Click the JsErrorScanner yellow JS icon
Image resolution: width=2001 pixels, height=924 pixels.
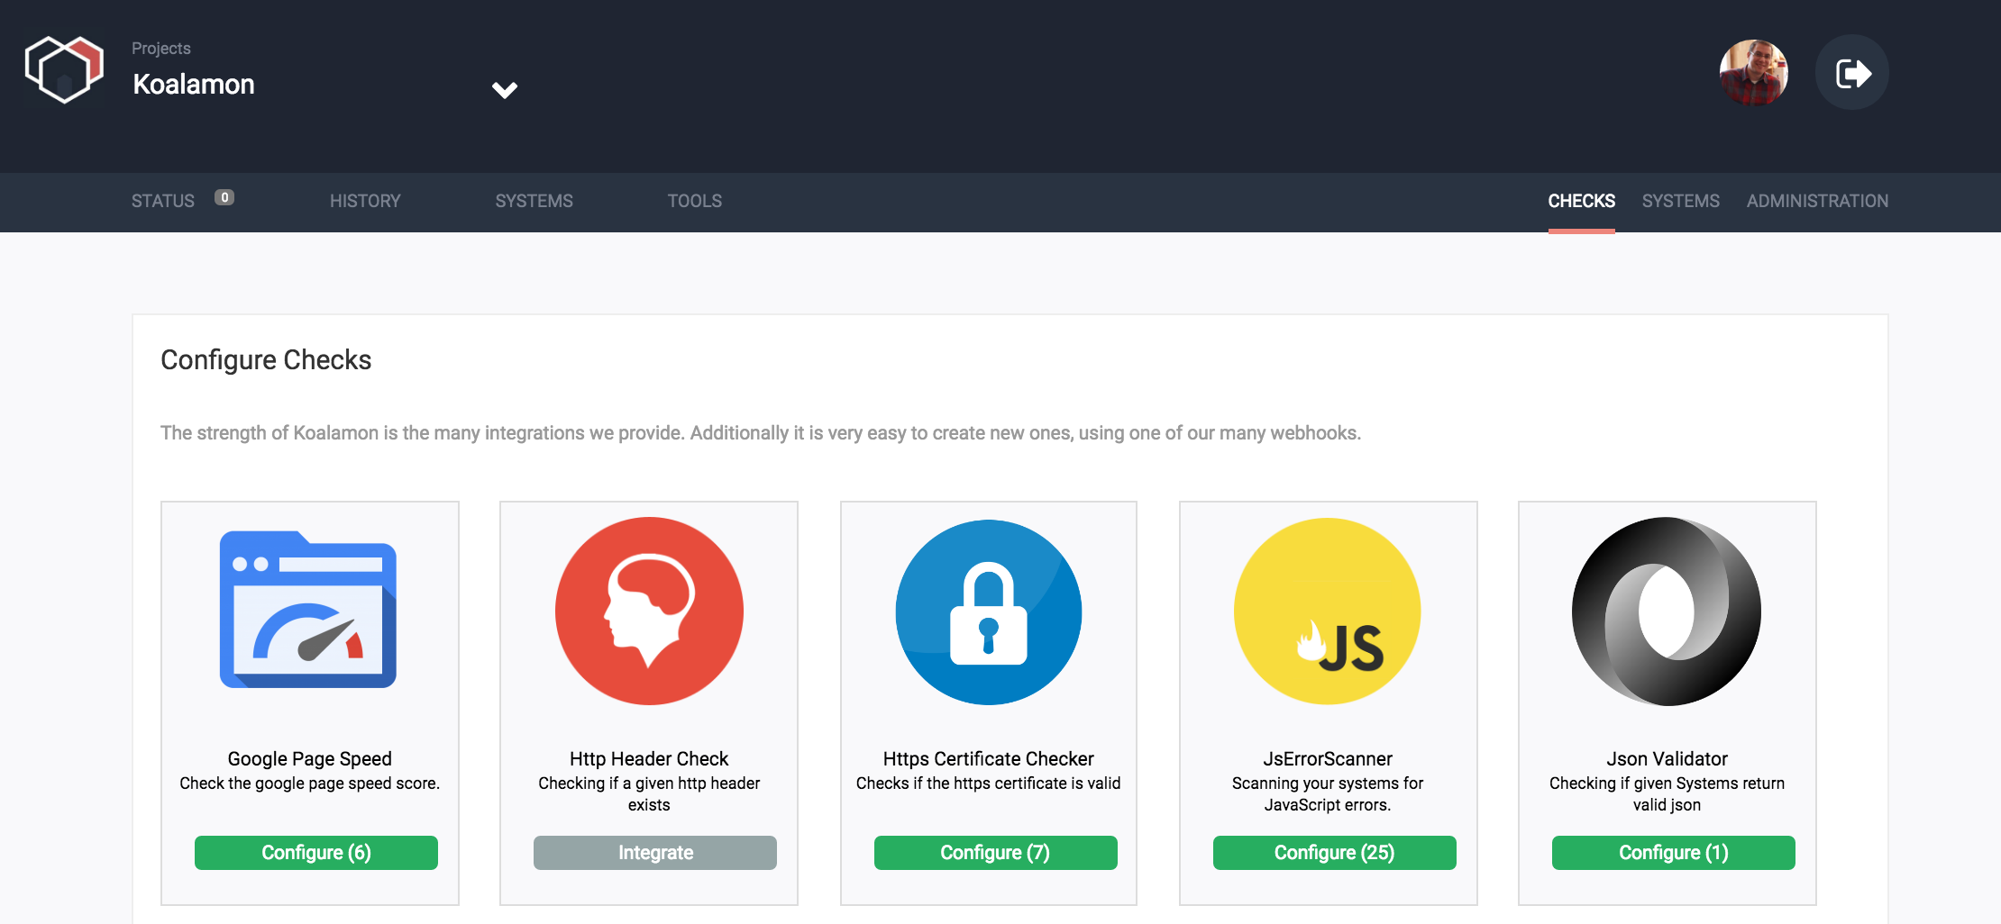(1328, 611)
